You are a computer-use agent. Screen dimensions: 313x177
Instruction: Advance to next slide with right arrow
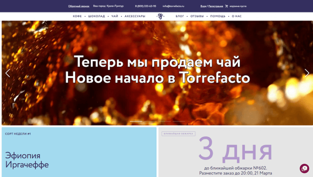click(307, 73)
